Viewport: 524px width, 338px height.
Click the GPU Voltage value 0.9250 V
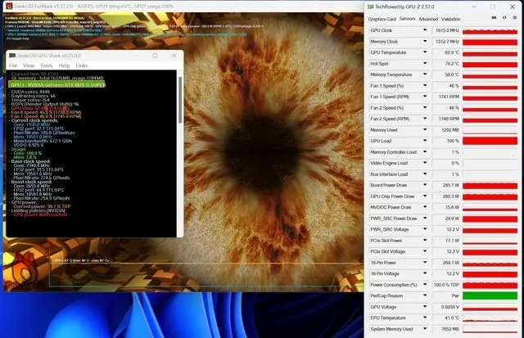pyautogui.click(x=446, y=307)
